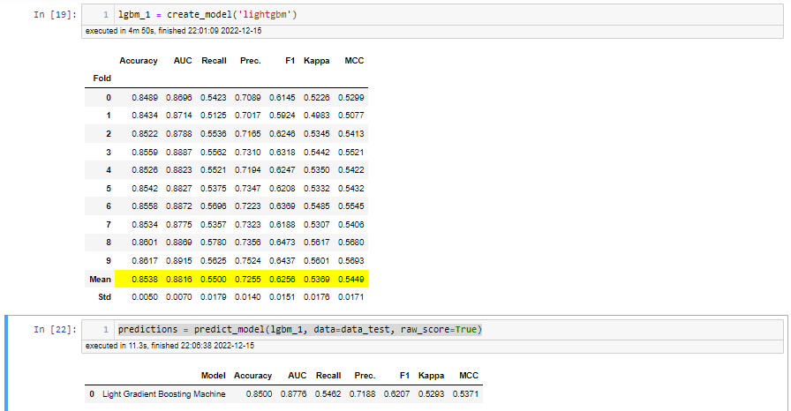The height and width of the screenshot is (411, 791).
Task: Select fold 1 precision value 0.7017
Action: [248, 116]
